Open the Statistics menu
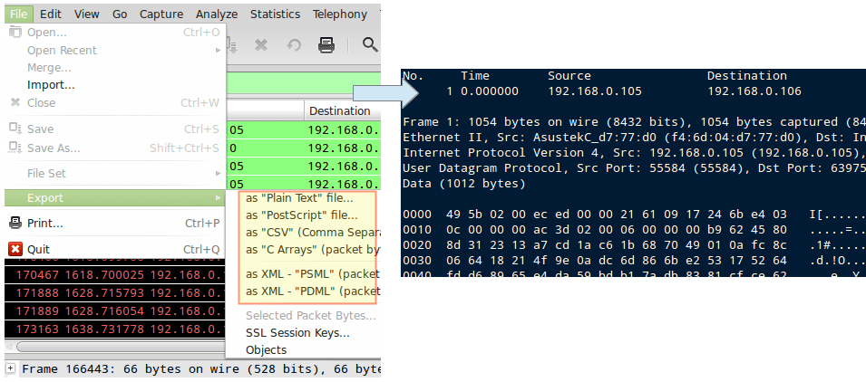The image size is (866, 382). (275, 14)
